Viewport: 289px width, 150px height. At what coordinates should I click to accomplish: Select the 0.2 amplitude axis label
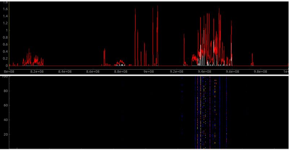pos(5,58)
